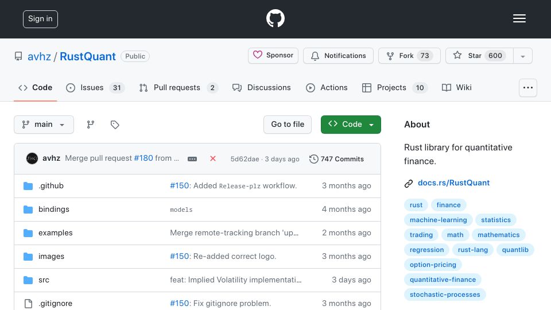The image size is (551, 310).
Task: Select the machine-learning topic tag
Action: pos(438,220)
